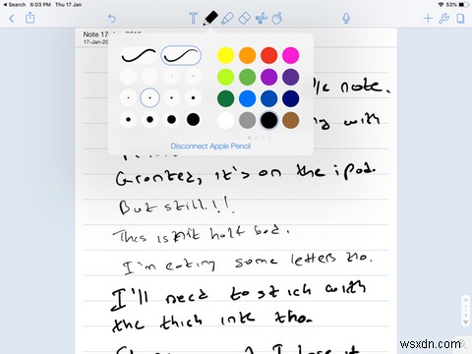
Task: Open the page view icon
Action: 460,19
